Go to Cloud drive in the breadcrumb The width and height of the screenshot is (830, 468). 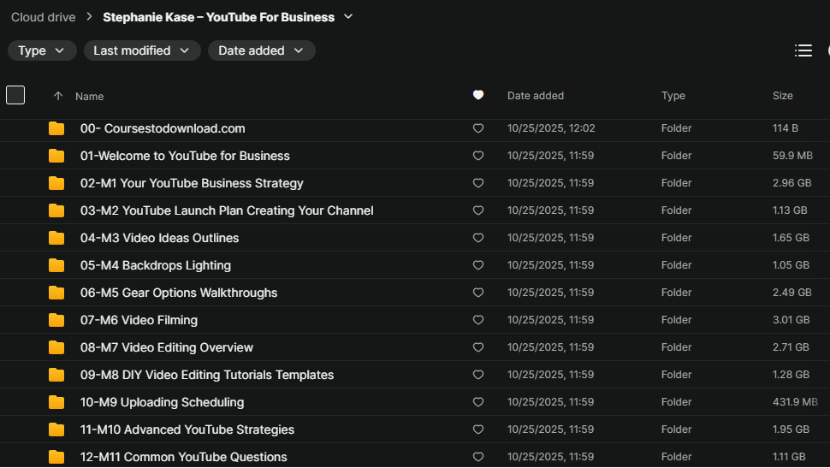(x=43, y=17)
